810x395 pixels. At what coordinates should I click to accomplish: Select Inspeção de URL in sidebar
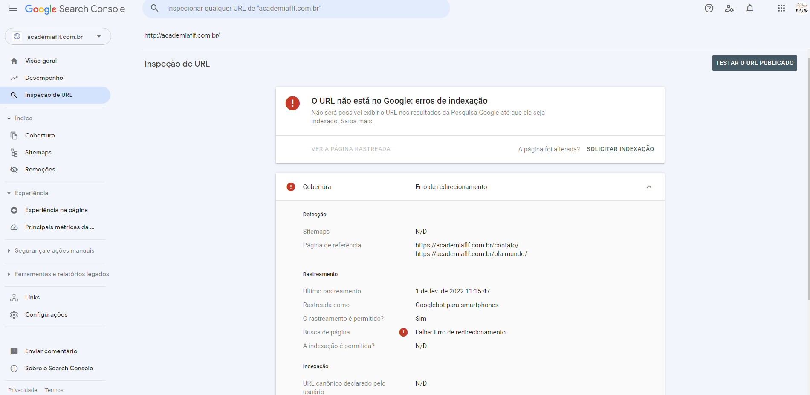point(55,95)
